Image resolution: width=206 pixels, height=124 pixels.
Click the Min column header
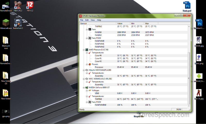coord(137,24)
